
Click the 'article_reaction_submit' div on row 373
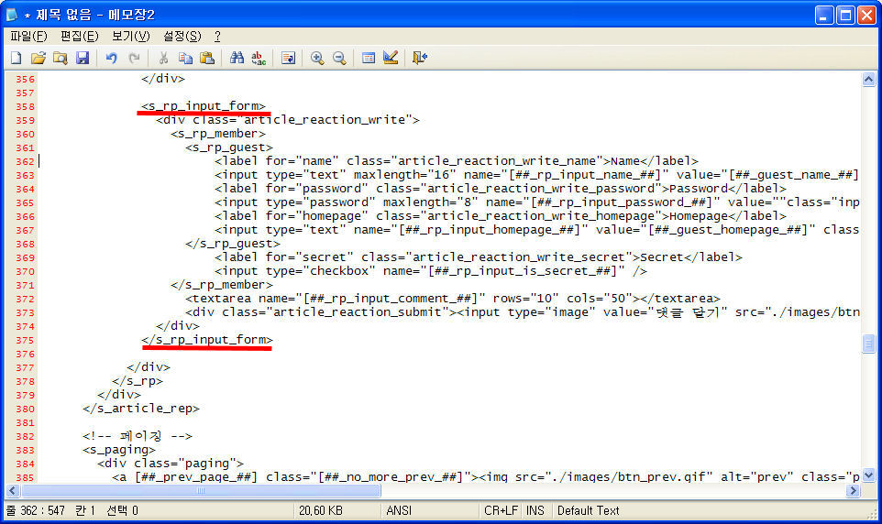pyautogui.click(x=522, y=312)
